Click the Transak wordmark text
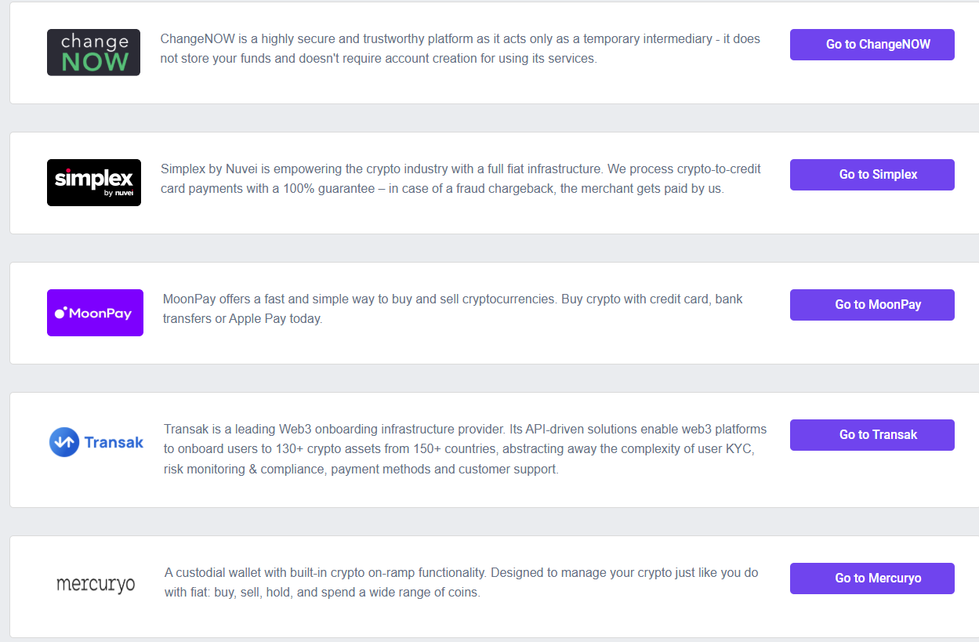The width and height of the screenshot is (979, 642). [114, 442]
